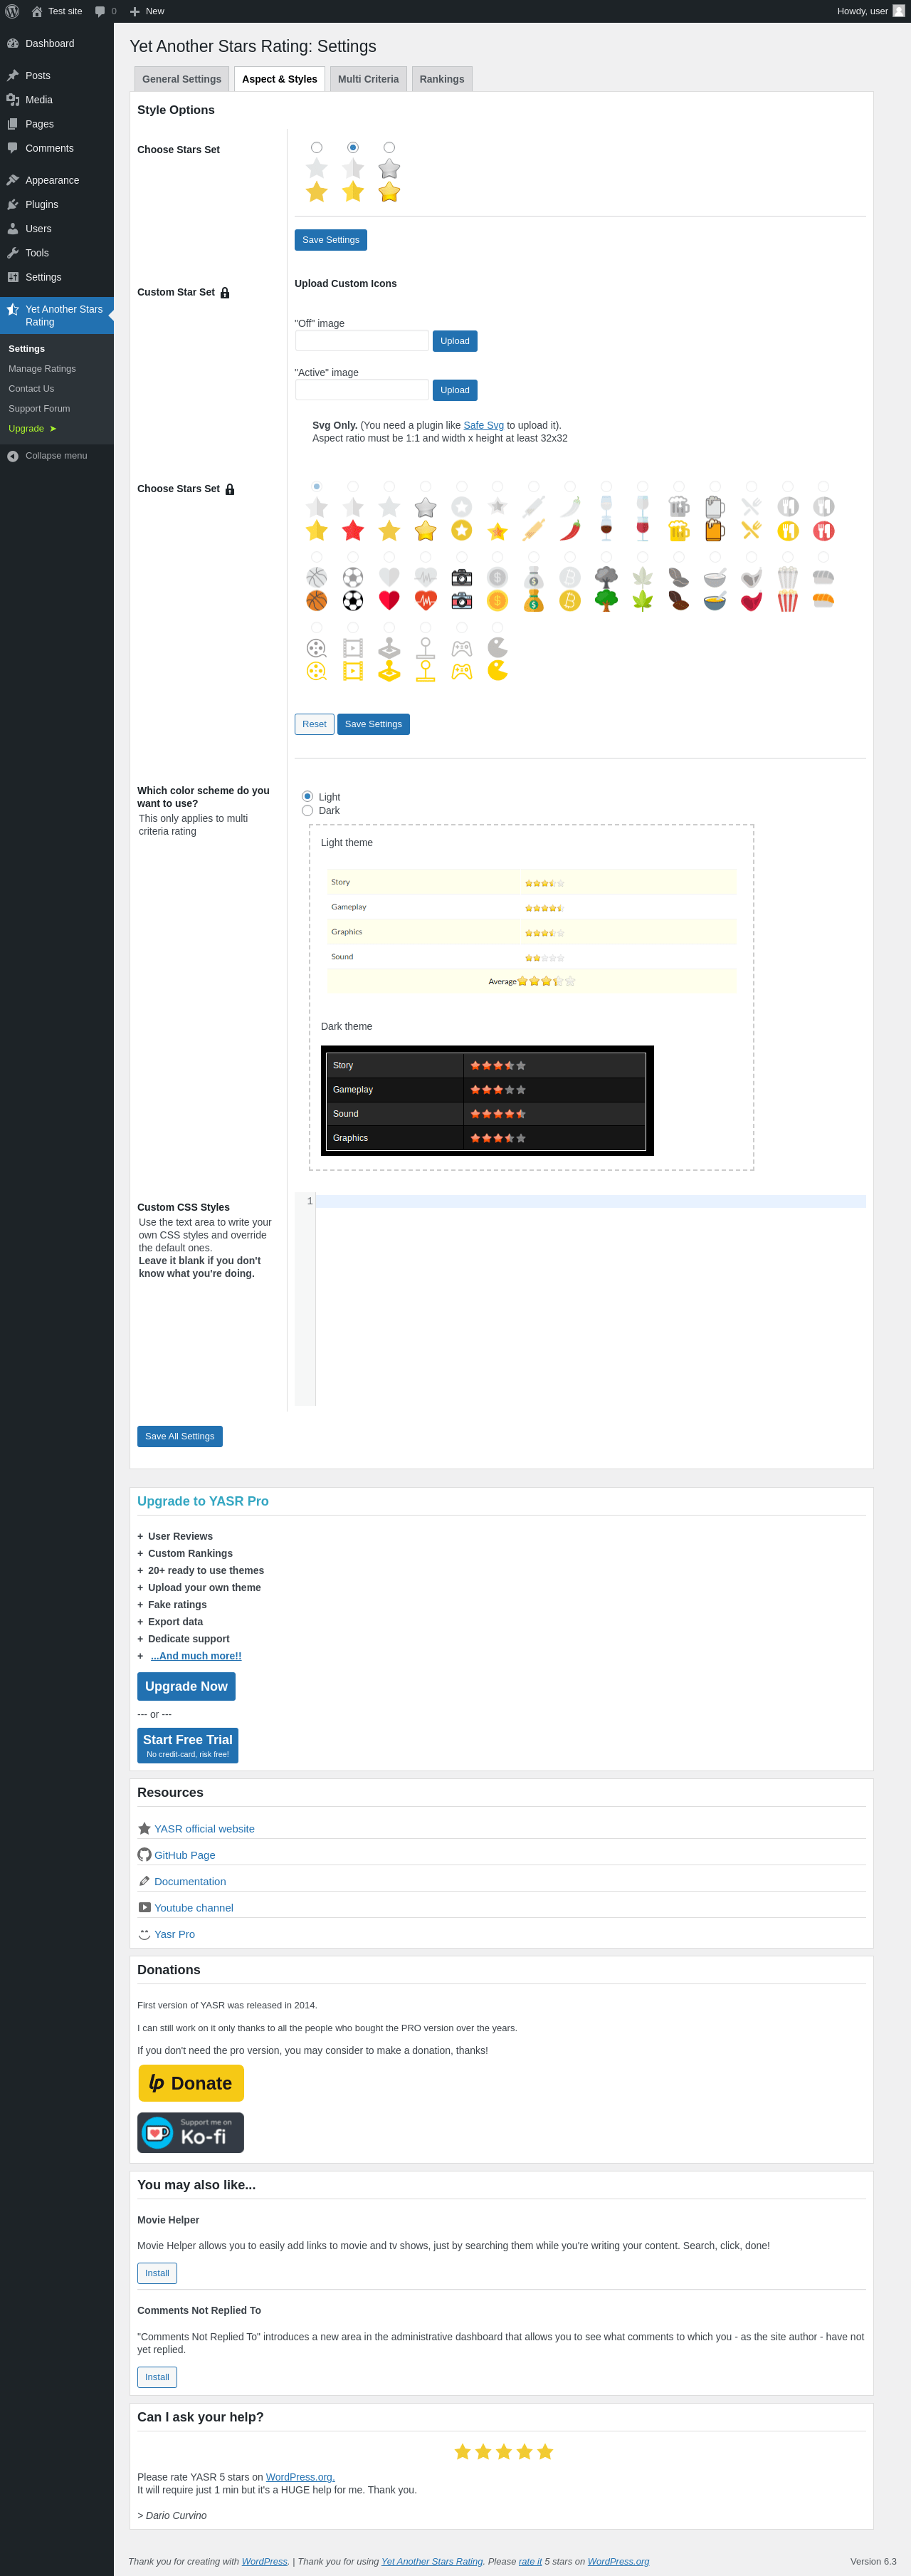Focus the Off image text field
The image size is (911, 2576).
click(362, 341)
